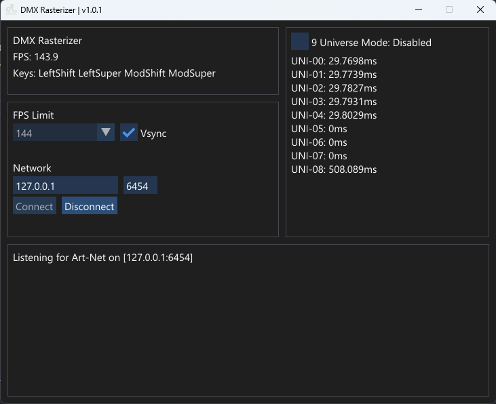Click the 6454 port number field

click(140, 186)
